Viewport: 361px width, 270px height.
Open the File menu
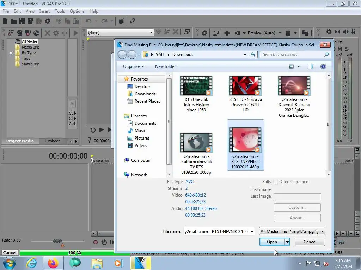[x=6, y=11]
